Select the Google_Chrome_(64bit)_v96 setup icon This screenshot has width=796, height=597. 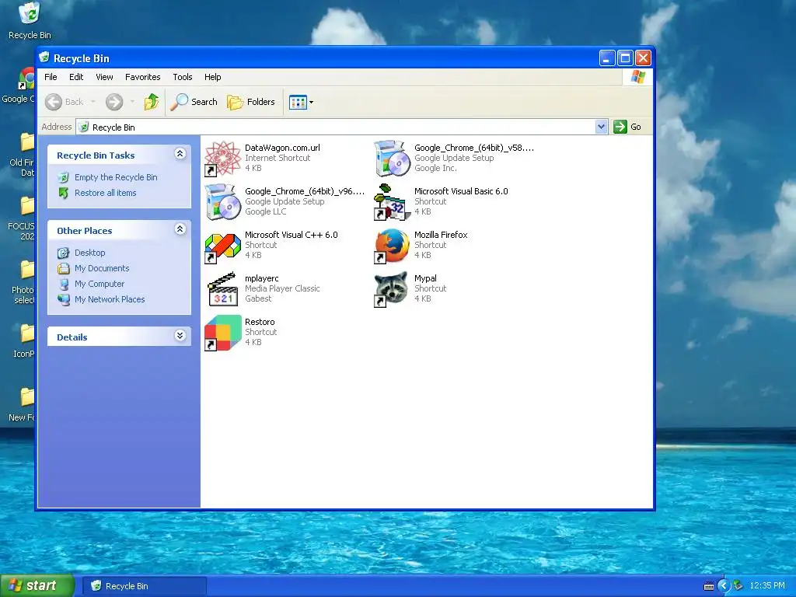(x=223, y=202)
